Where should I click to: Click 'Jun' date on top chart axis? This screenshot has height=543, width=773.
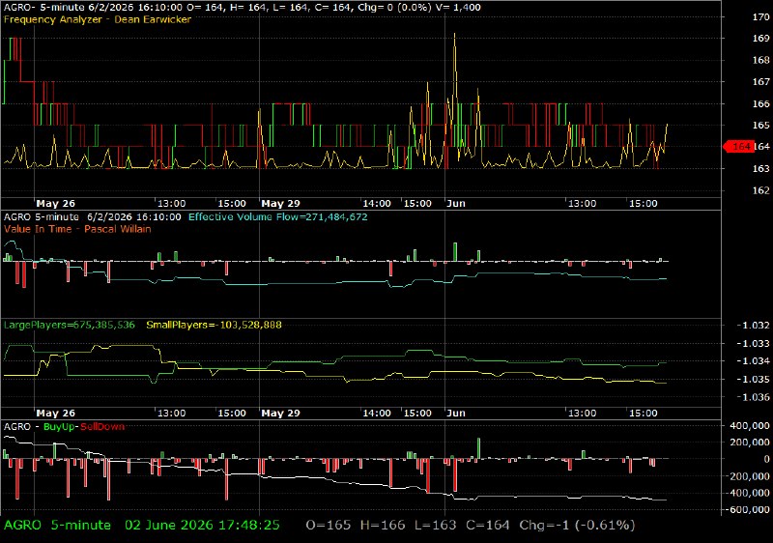(x=456, y=204)
